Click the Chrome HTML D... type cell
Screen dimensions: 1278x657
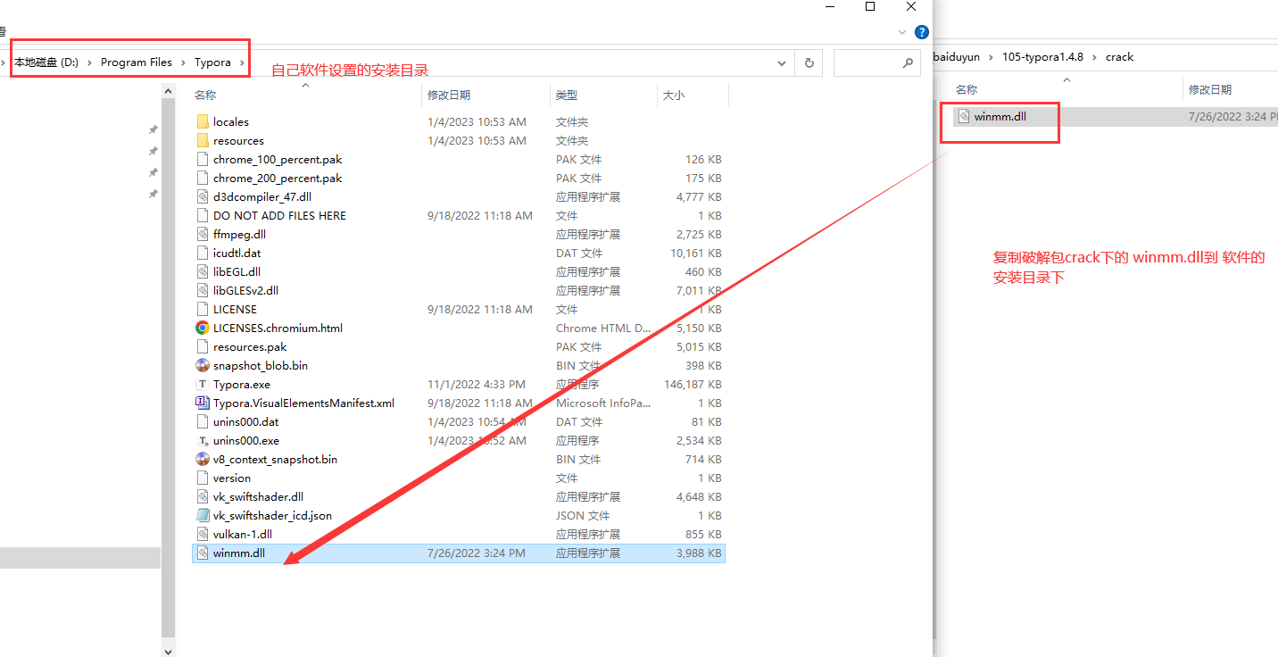click(x=603, y=328)
